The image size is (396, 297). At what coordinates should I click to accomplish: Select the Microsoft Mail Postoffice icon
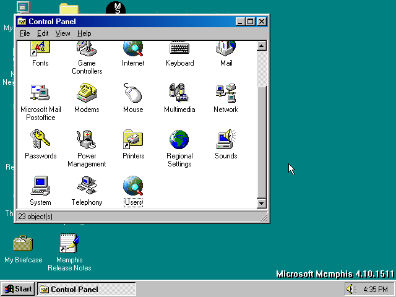coord(40,93)
